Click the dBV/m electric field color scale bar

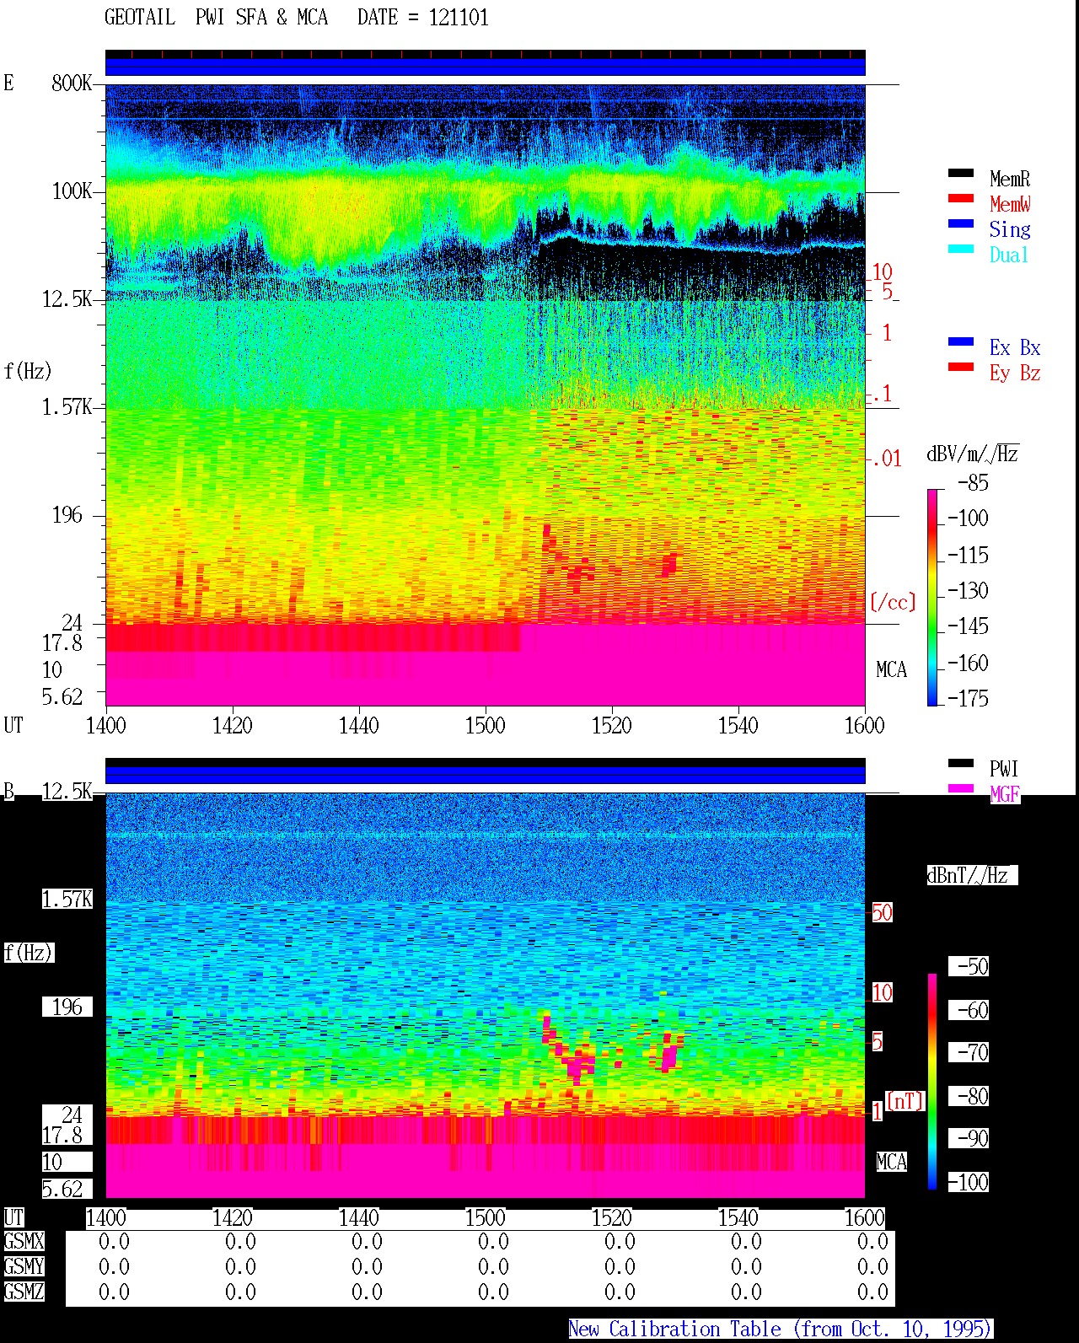click(x=932, y=597)
